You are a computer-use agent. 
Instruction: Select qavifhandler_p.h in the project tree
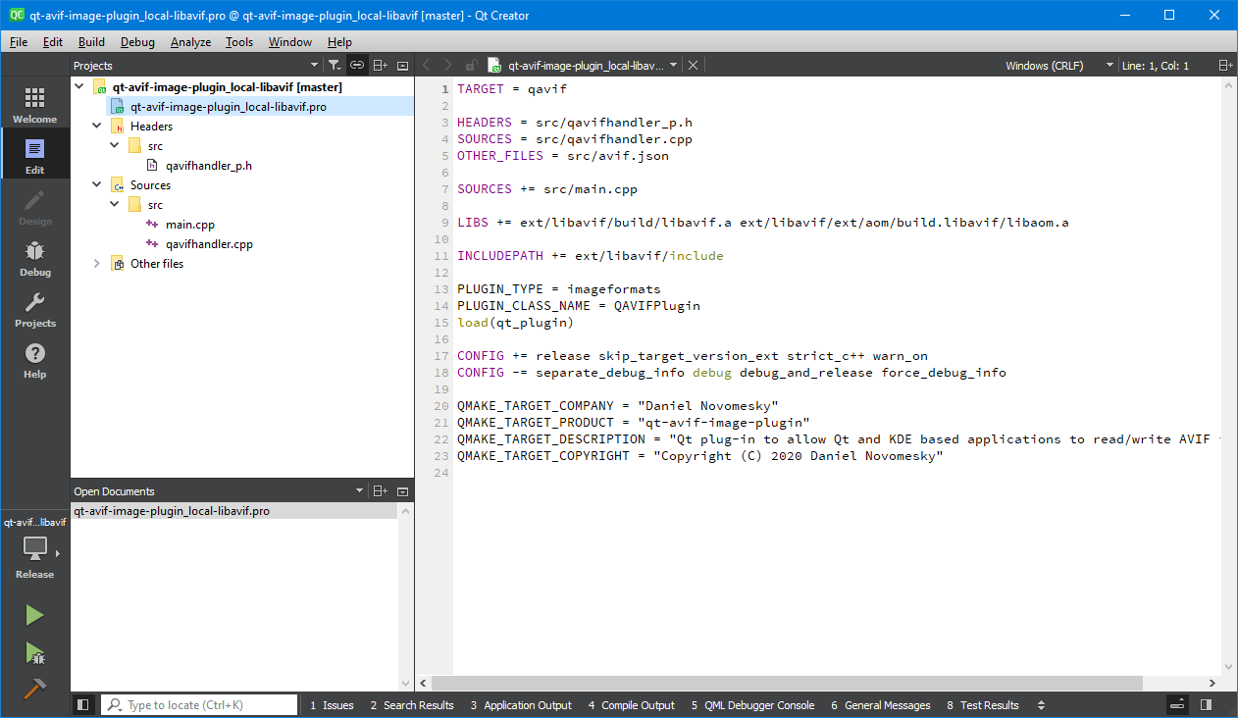(209, 165)
